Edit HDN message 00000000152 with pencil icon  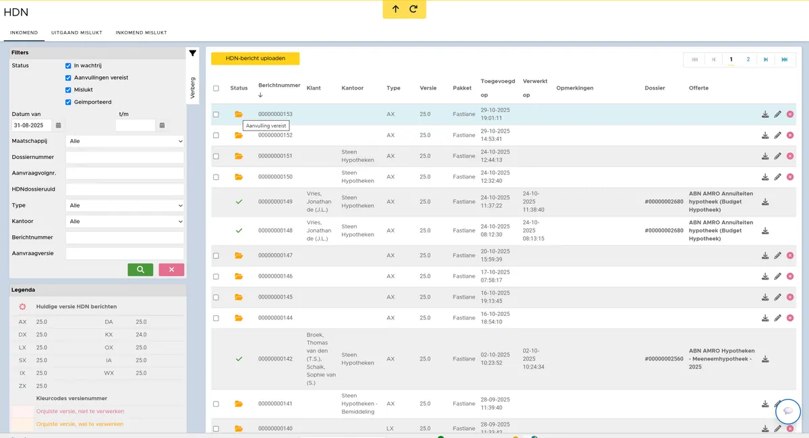[777, 135]
